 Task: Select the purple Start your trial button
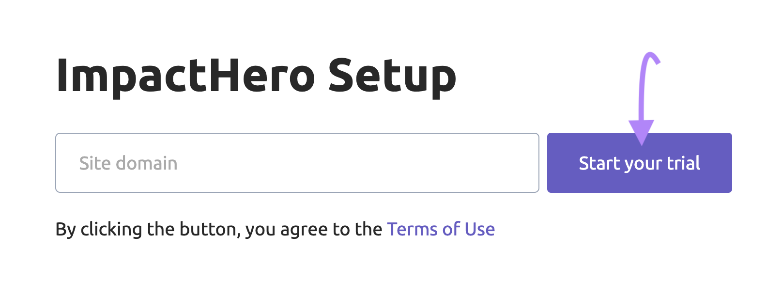pyautogui.click(x=639, y=163)
